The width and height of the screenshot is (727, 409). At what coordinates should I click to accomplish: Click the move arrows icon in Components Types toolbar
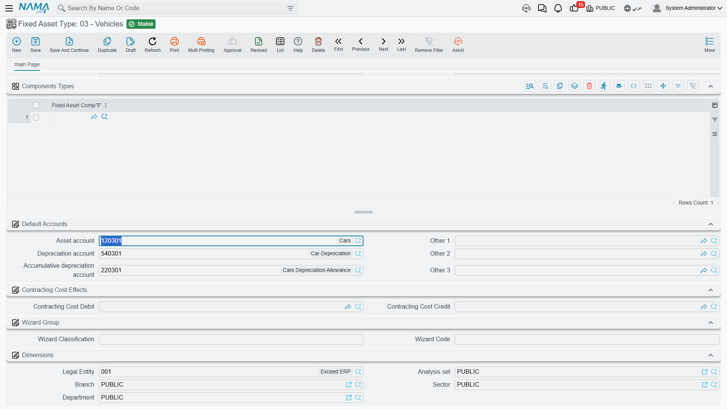(663, 86)
